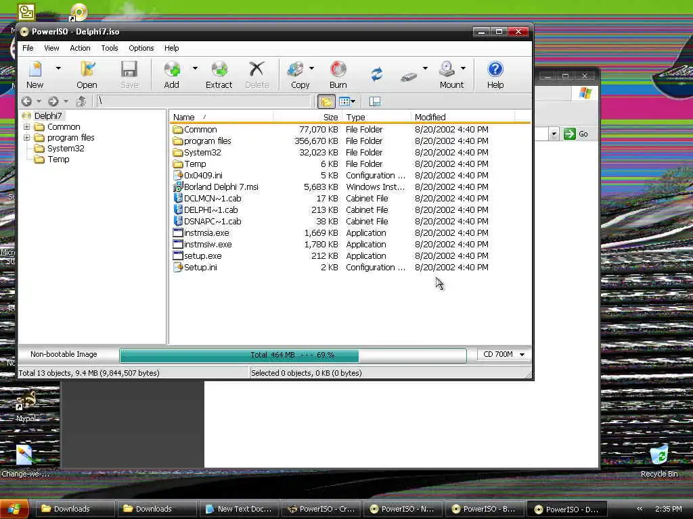The height and width of the screenshot is (519, 693).
Task: Select the DSNAPC~1.cab file
Action: (212, 221)
